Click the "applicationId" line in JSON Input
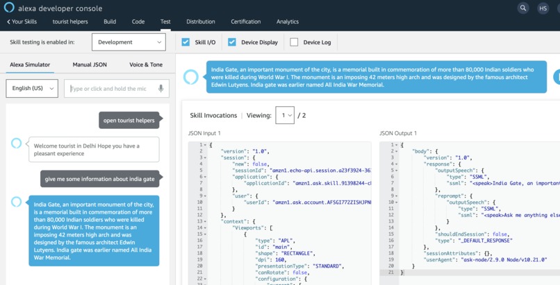Viewport: 560px width, 285px height. (307, 183)
